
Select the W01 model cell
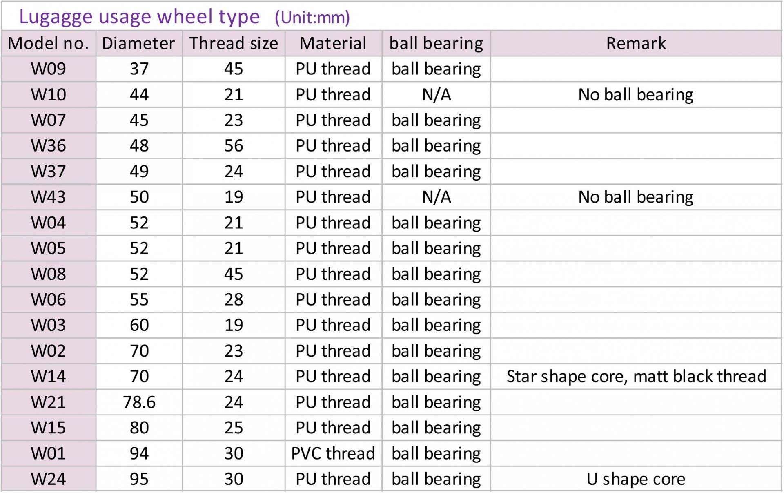tap(49, 453)
